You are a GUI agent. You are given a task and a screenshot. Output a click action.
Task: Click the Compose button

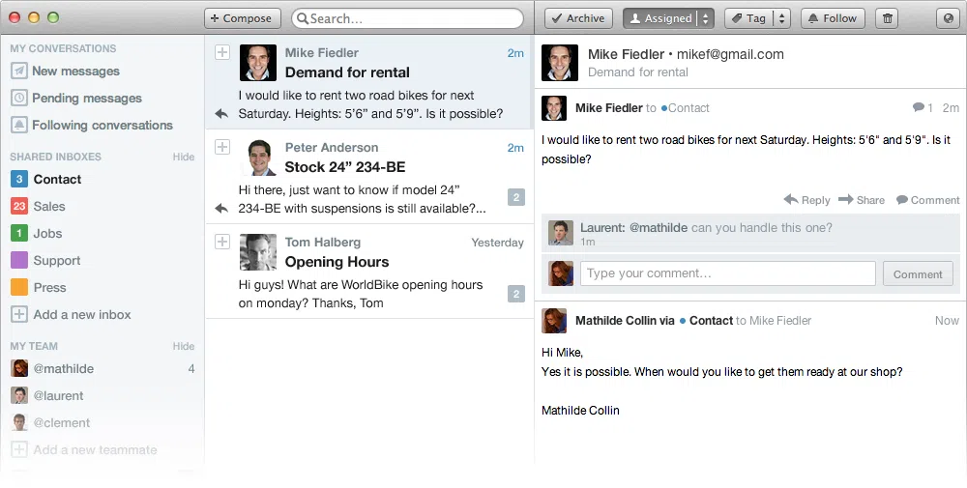pyautogui.click(x=243, y=18)
